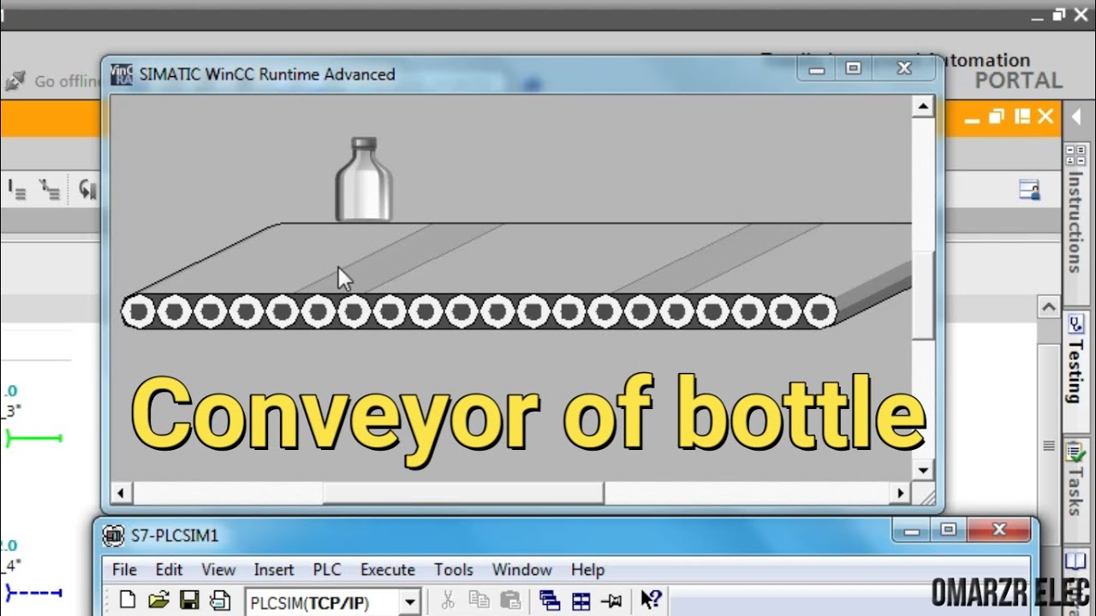Open the PLCSIM(TCP/IP) connection dropdown
The height and width of the screenshot is (616, 1096).
click(x=410, y=602)
